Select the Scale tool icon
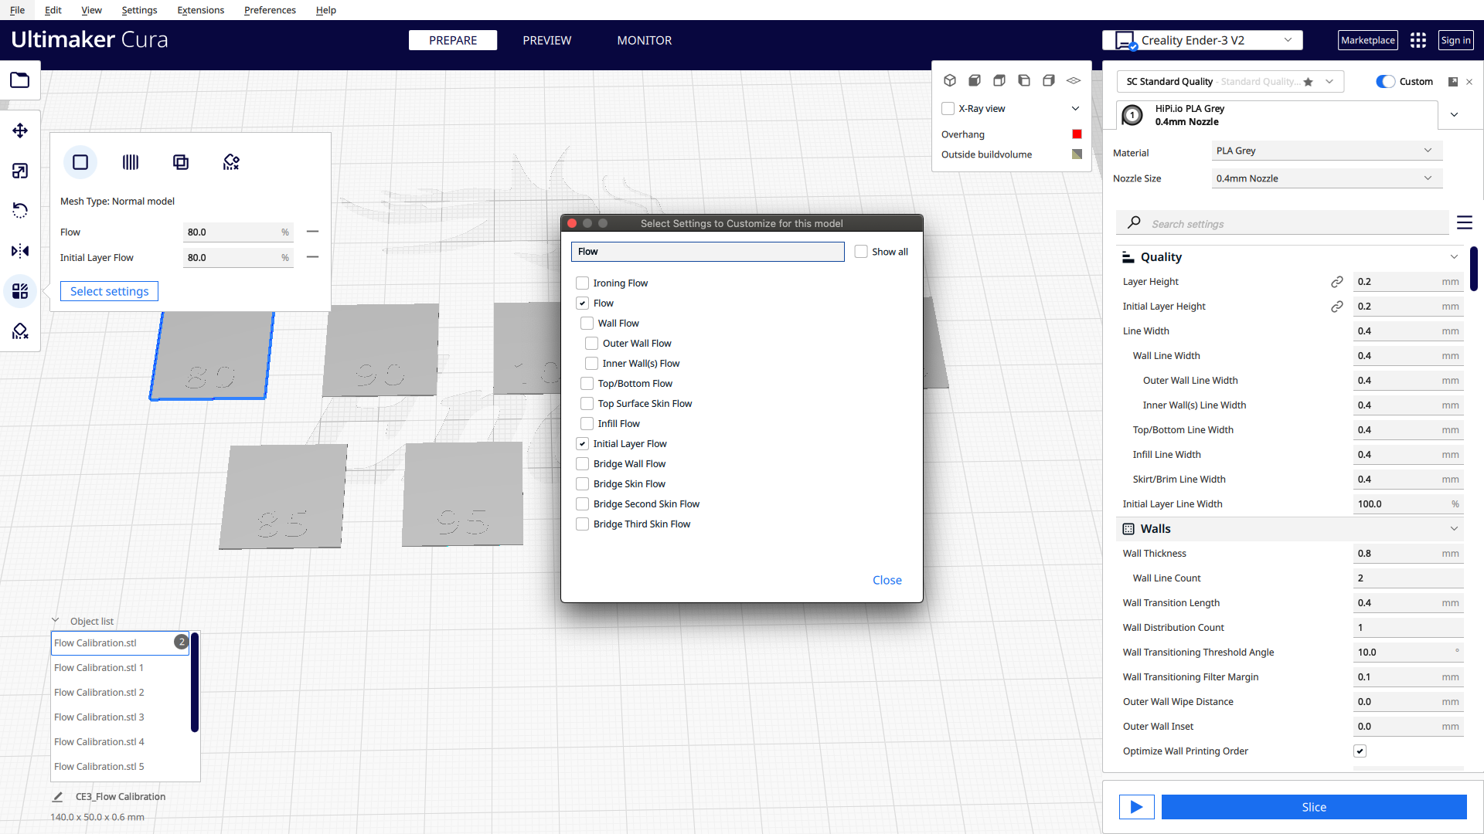 20,171
